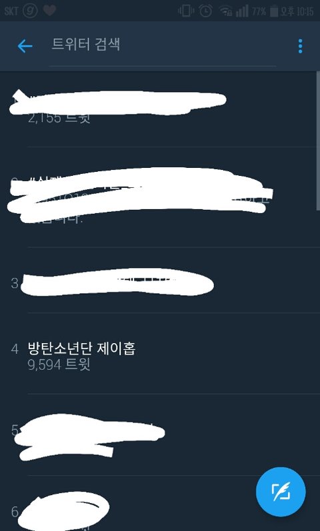Open the redacted second trending hashtag entry
Image resolution: width=320 pixels, height=531 pixels.
pos(160,197)
